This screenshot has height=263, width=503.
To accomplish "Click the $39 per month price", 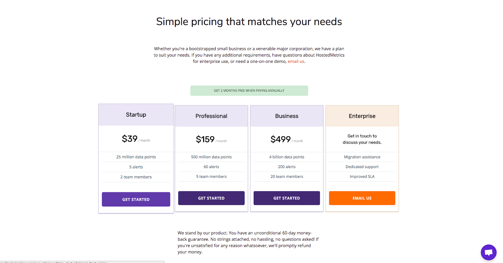I will tap(130, 139).
